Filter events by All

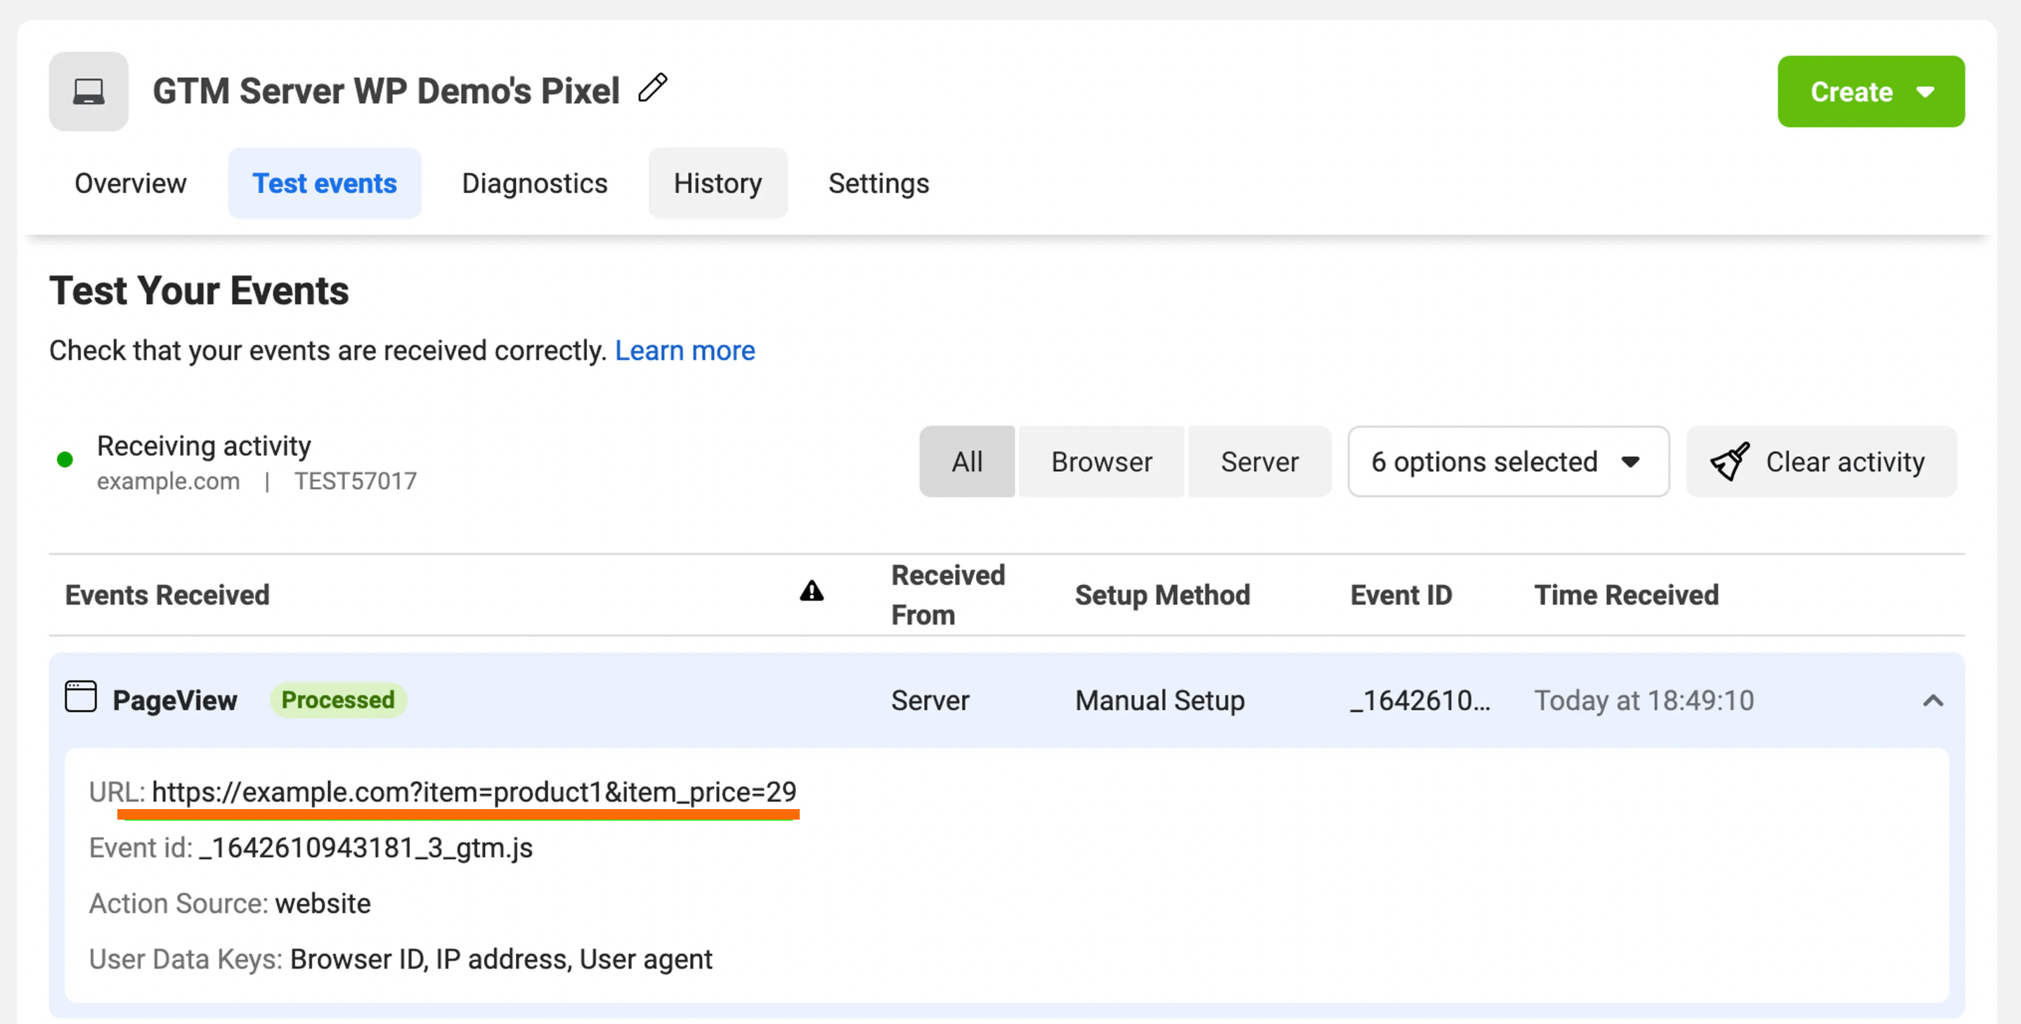click(966, 462)
